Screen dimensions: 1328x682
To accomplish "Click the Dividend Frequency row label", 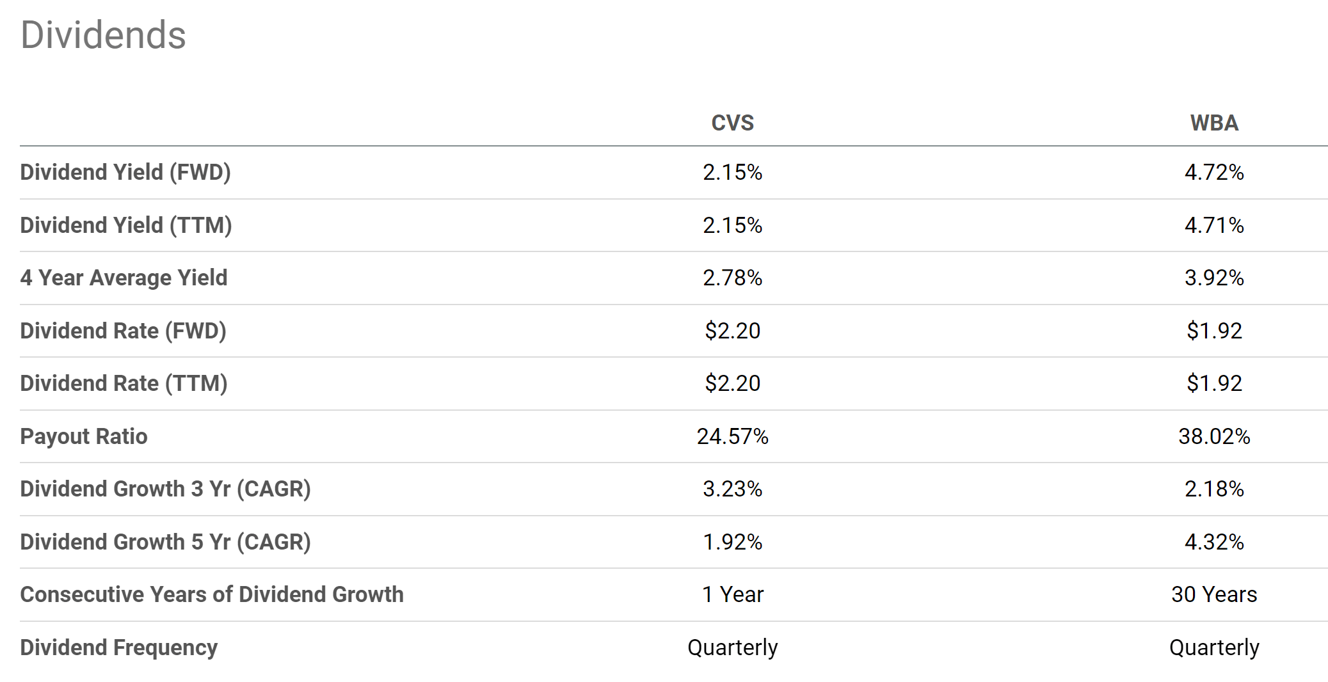I will pos(118,647).
